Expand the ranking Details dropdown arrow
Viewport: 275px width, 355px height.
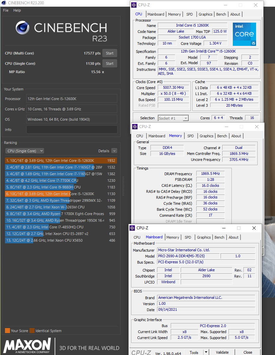(114, 151)
